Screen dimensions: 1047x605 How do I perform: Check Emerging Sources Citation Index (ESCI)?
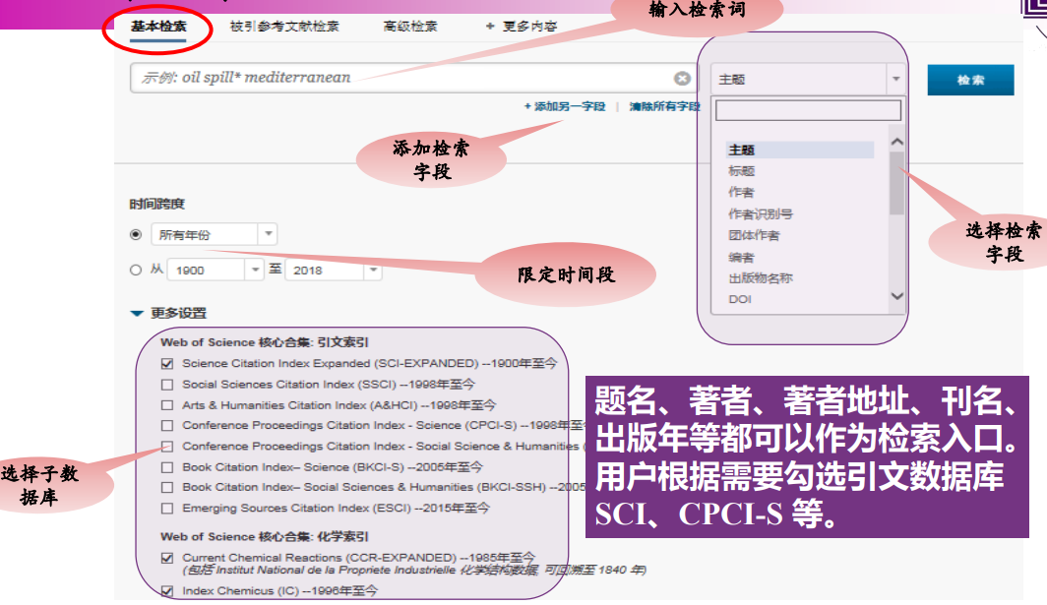(x=167, y=509)
